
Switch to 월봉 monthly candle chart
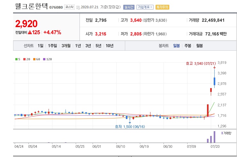[x=199, y=46]
